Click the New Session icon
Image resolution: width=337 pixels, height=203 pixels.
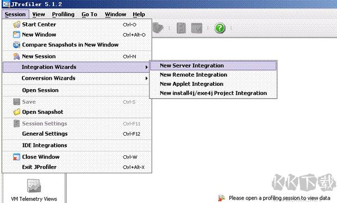click(16, 57)
